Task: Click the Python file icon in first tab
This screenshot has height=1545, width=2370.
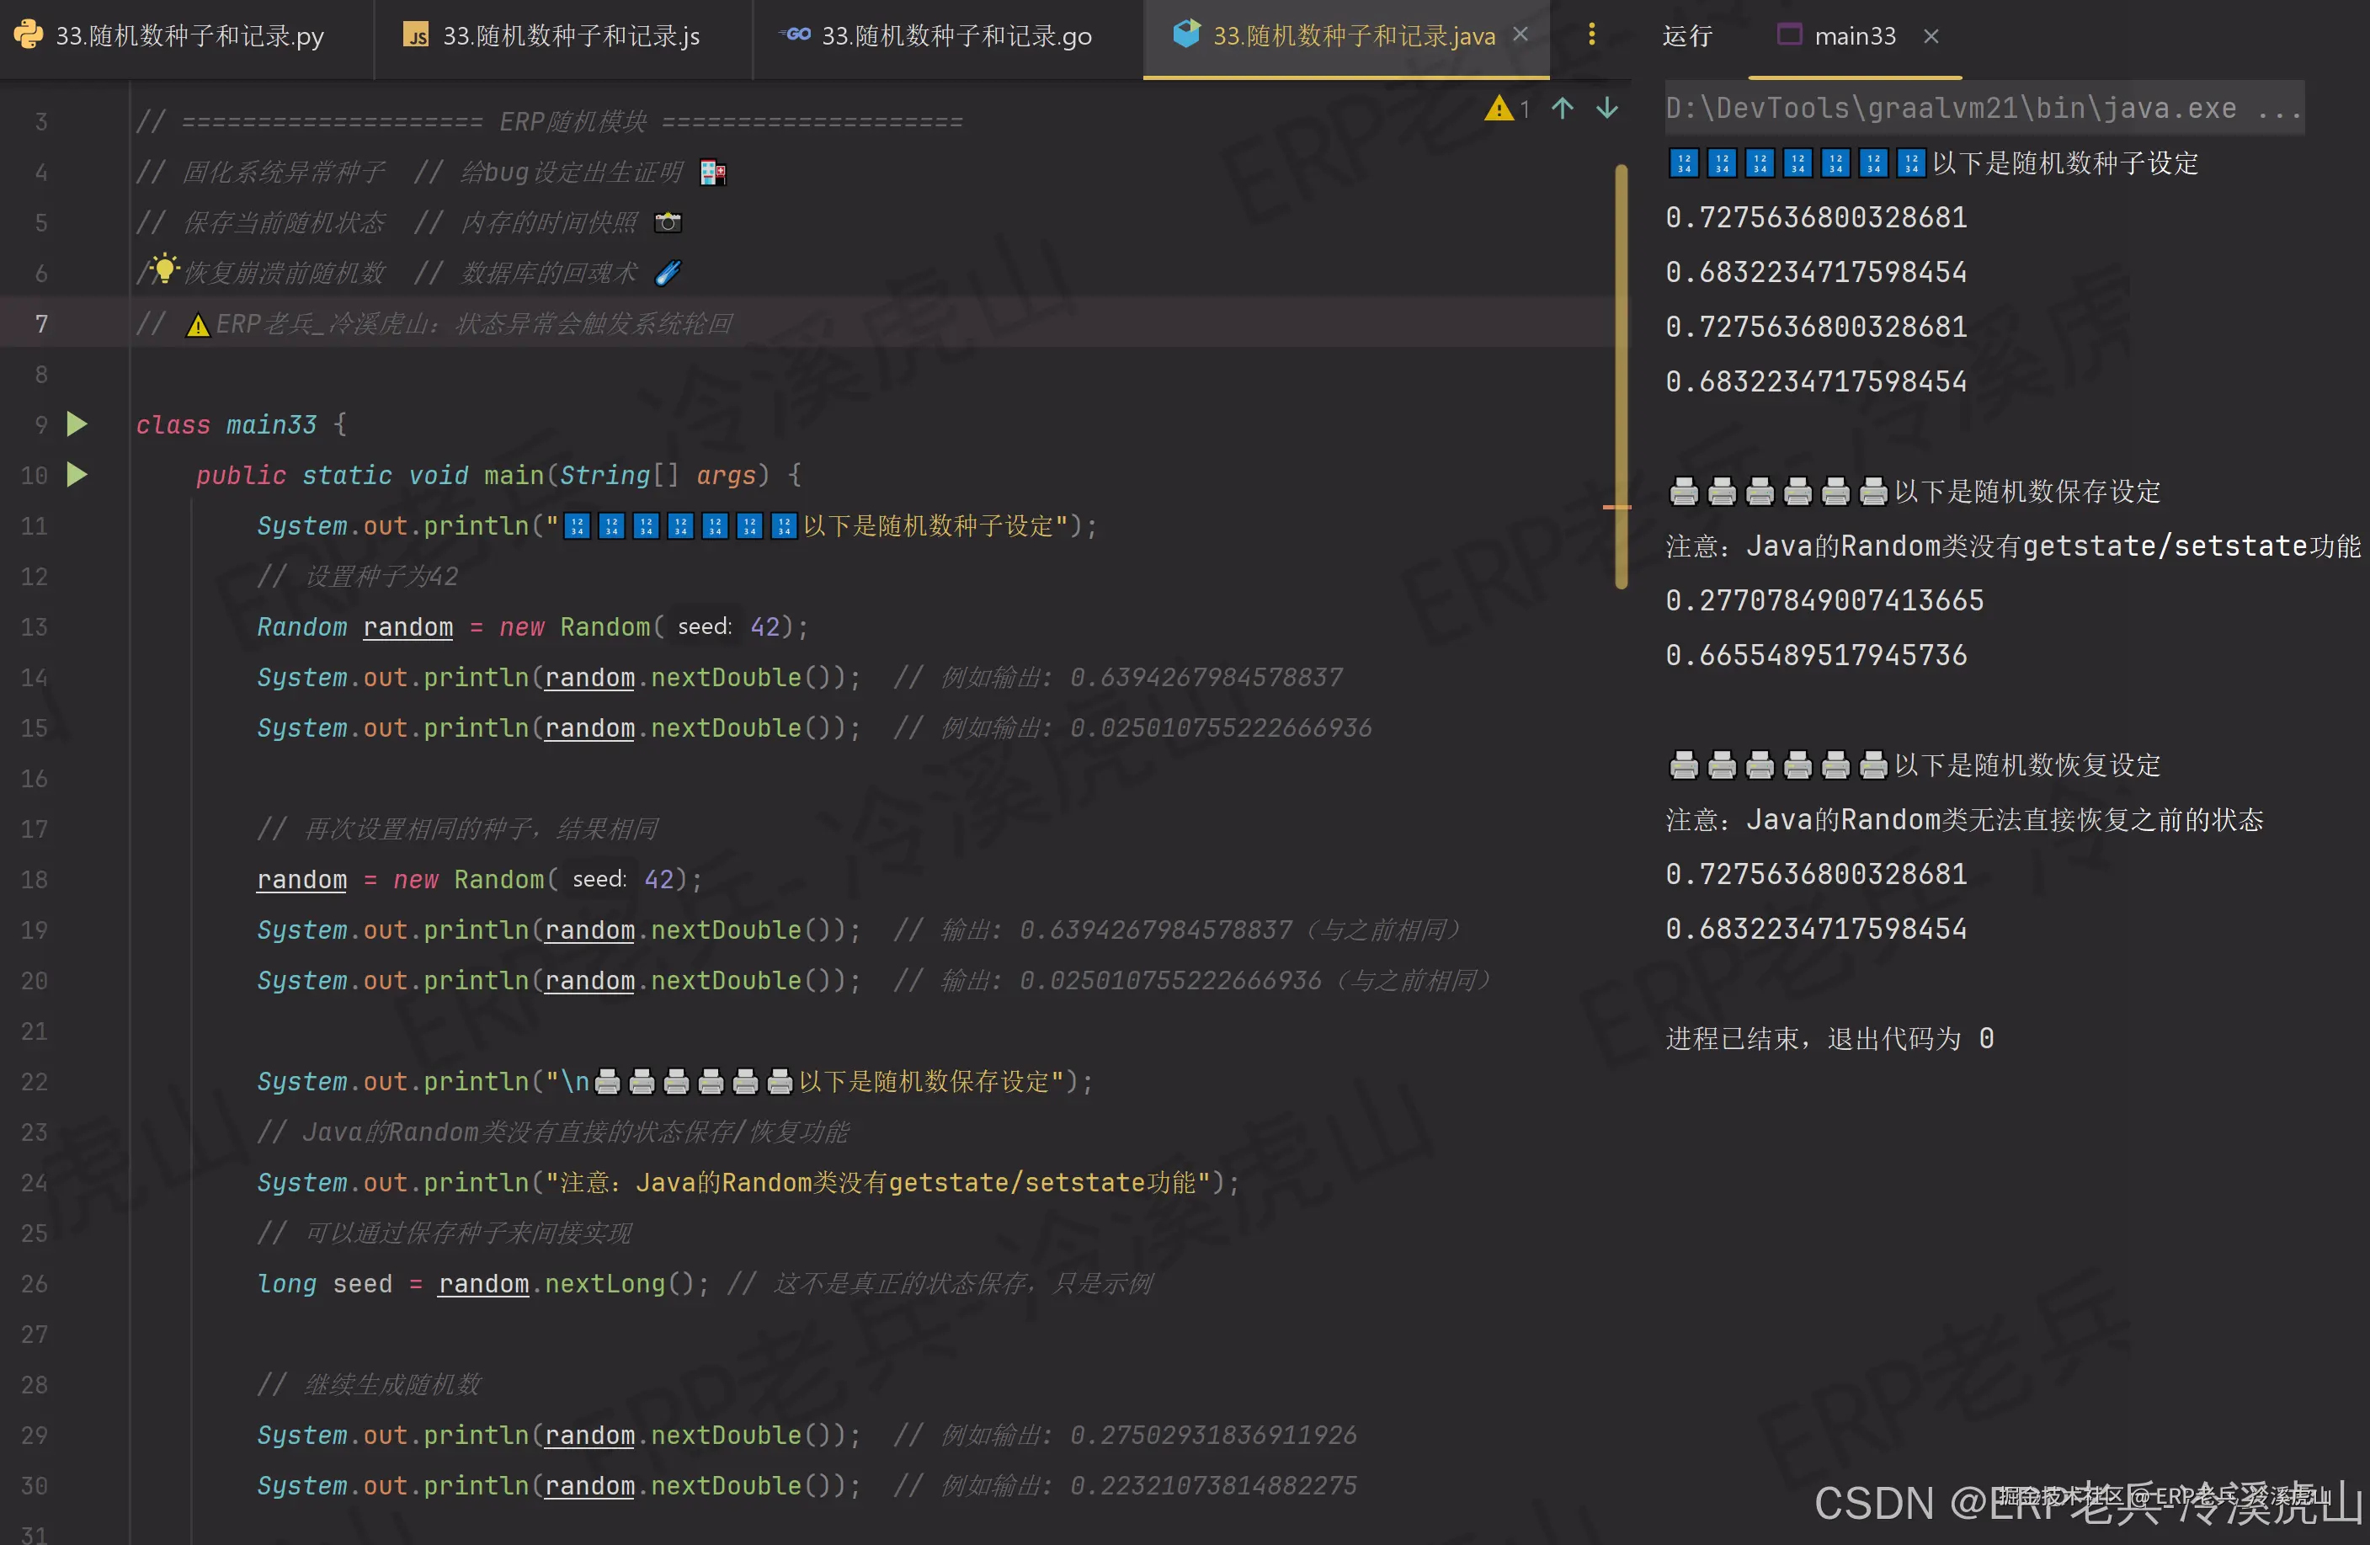Action: point(28,35)
